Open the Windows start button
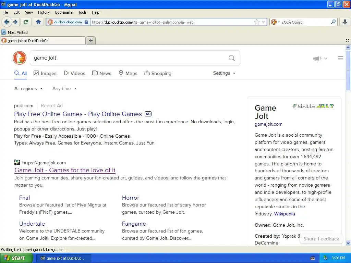Screen dimensions: 351x263 click(16, 258)
